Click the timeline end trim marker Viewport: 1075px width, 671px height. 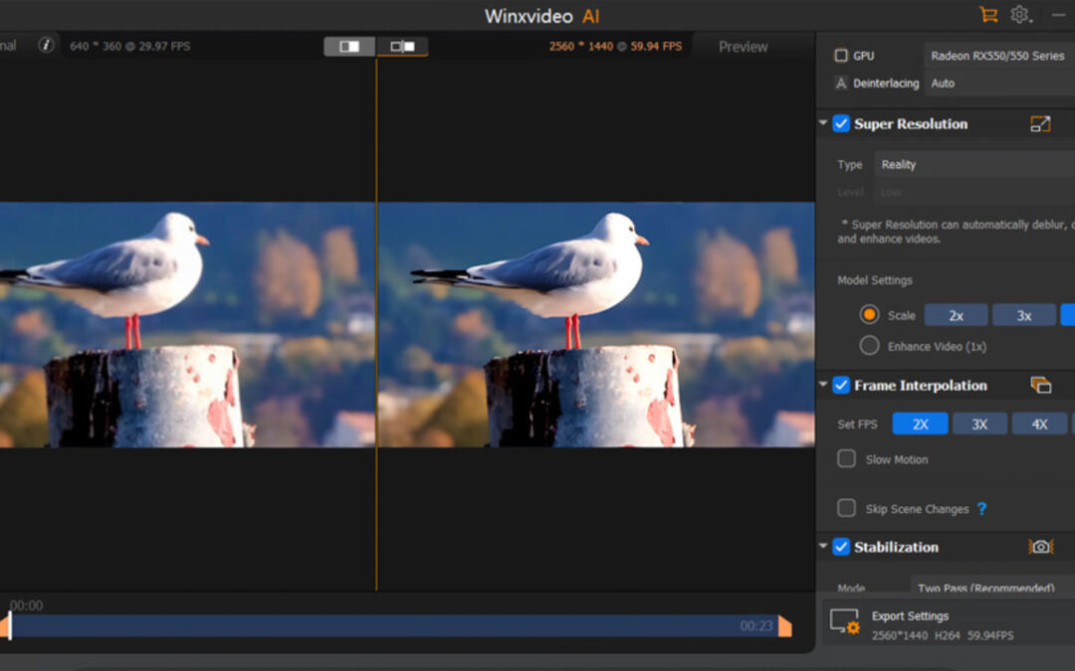coord(784,626)
